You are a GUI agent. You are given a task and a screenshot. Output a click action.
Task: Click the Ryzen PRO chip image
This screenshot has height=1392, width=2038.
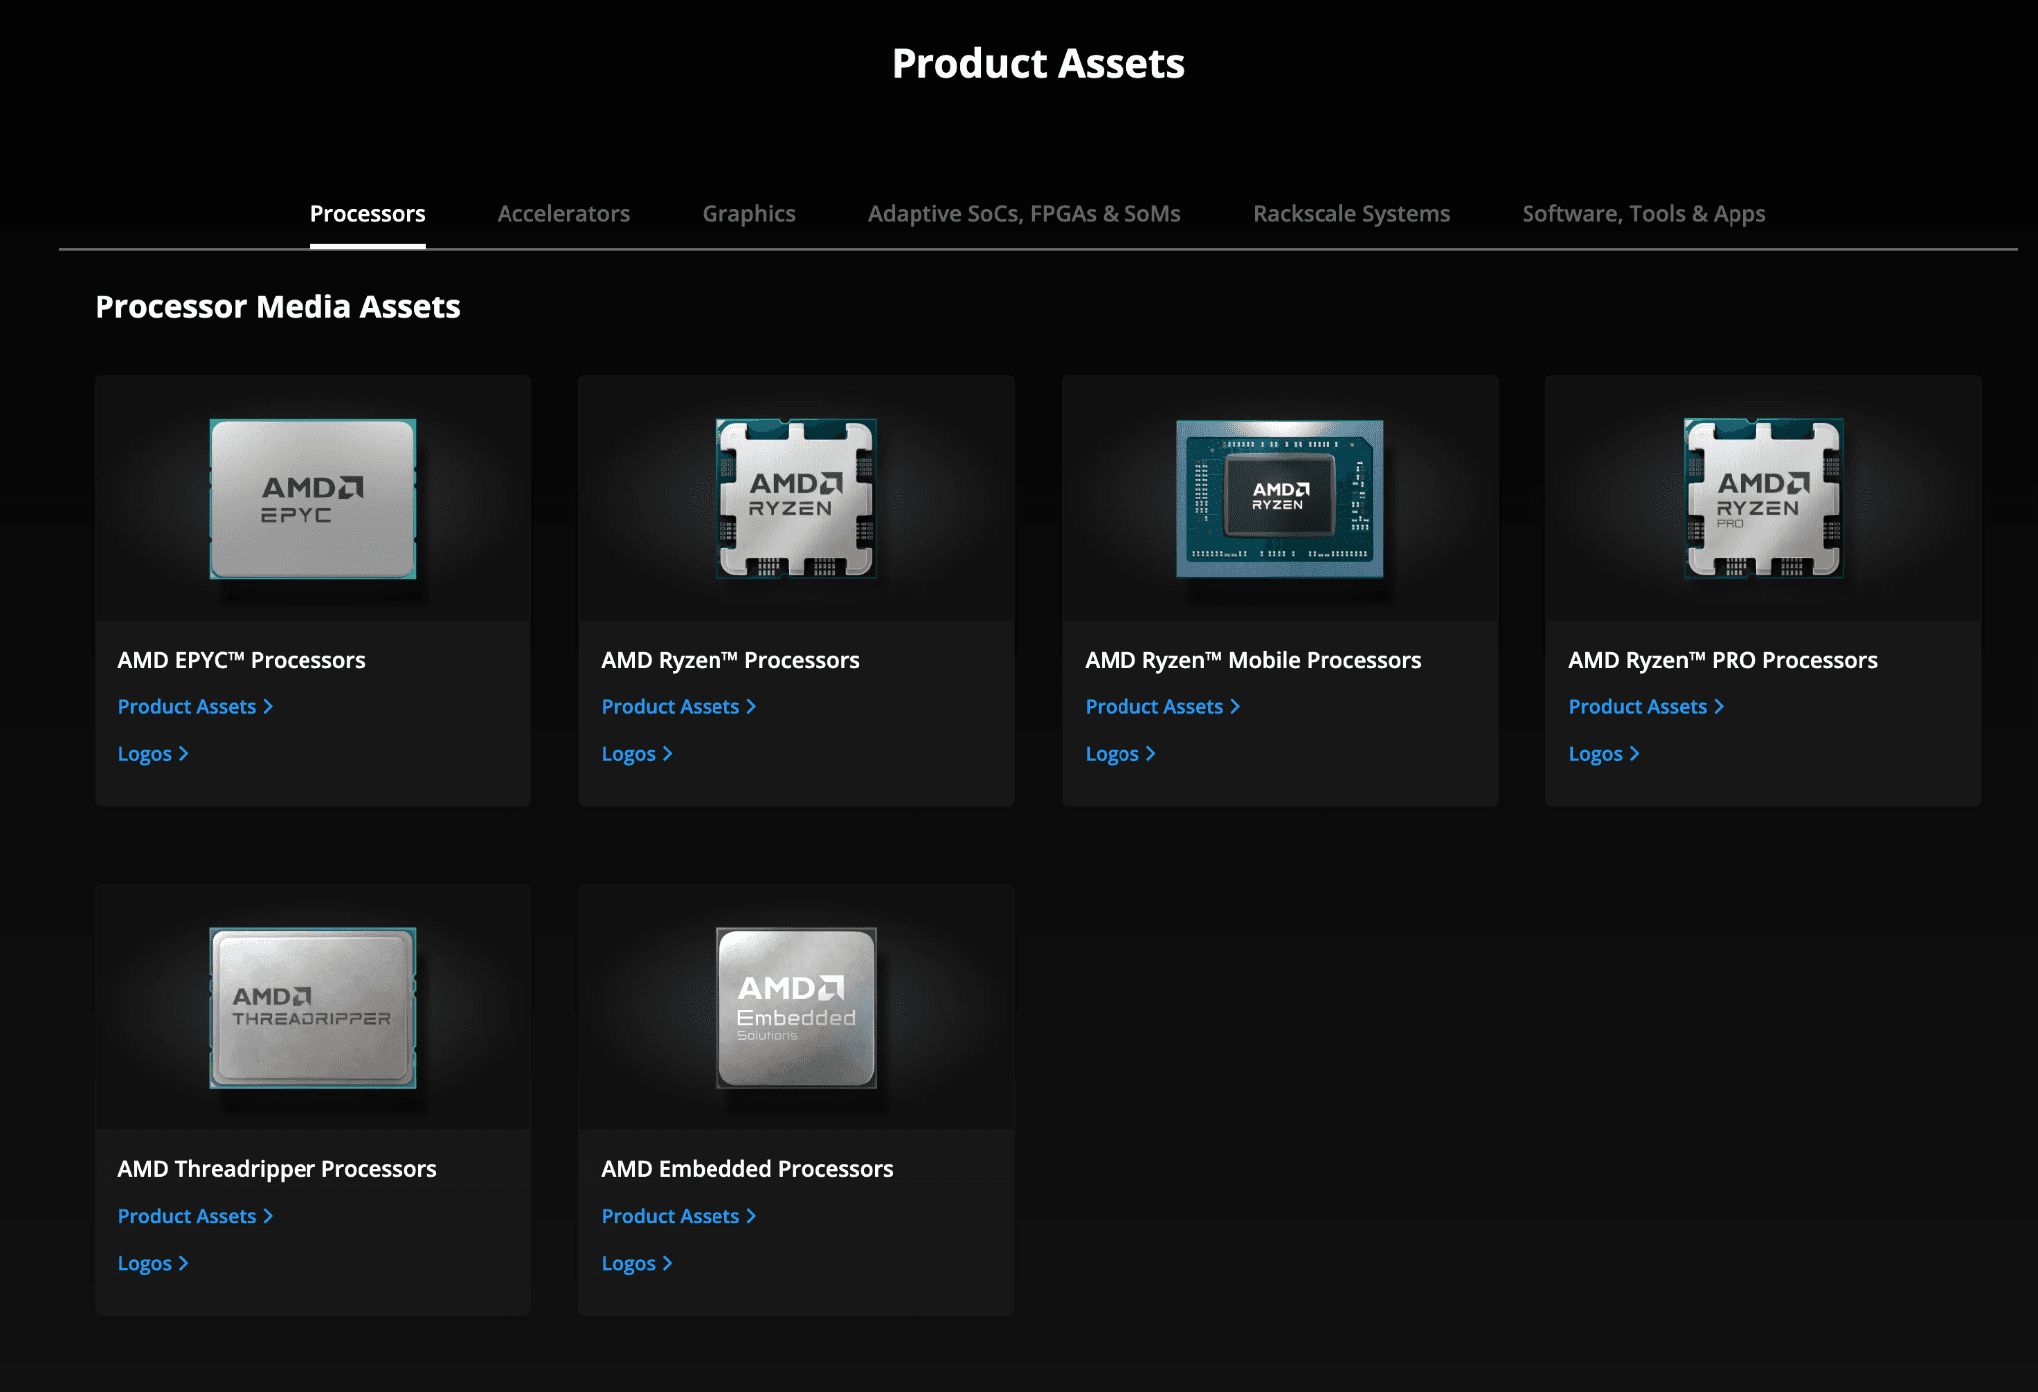pyautogui.click(x=1763, y=498)
